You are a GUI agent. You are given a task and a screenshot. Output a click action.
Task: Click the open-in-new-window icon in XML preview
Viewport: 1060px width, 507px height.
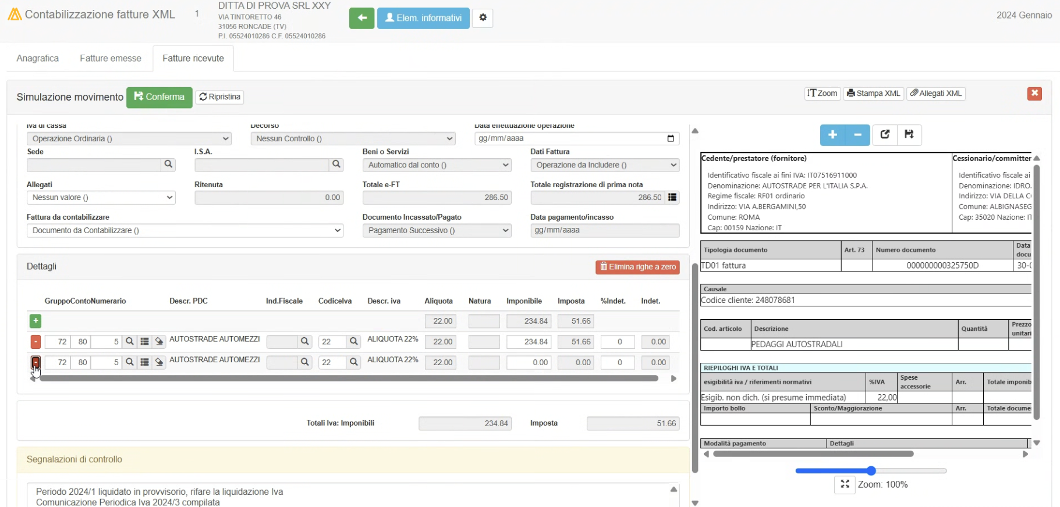(885, 135)
